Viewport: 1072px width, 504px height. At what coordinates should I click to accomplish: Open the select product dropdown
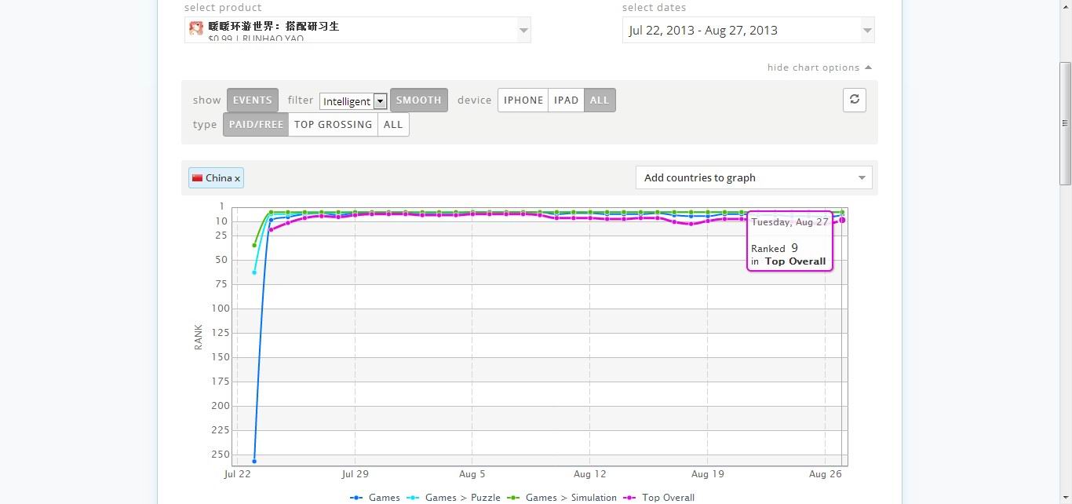358,31
